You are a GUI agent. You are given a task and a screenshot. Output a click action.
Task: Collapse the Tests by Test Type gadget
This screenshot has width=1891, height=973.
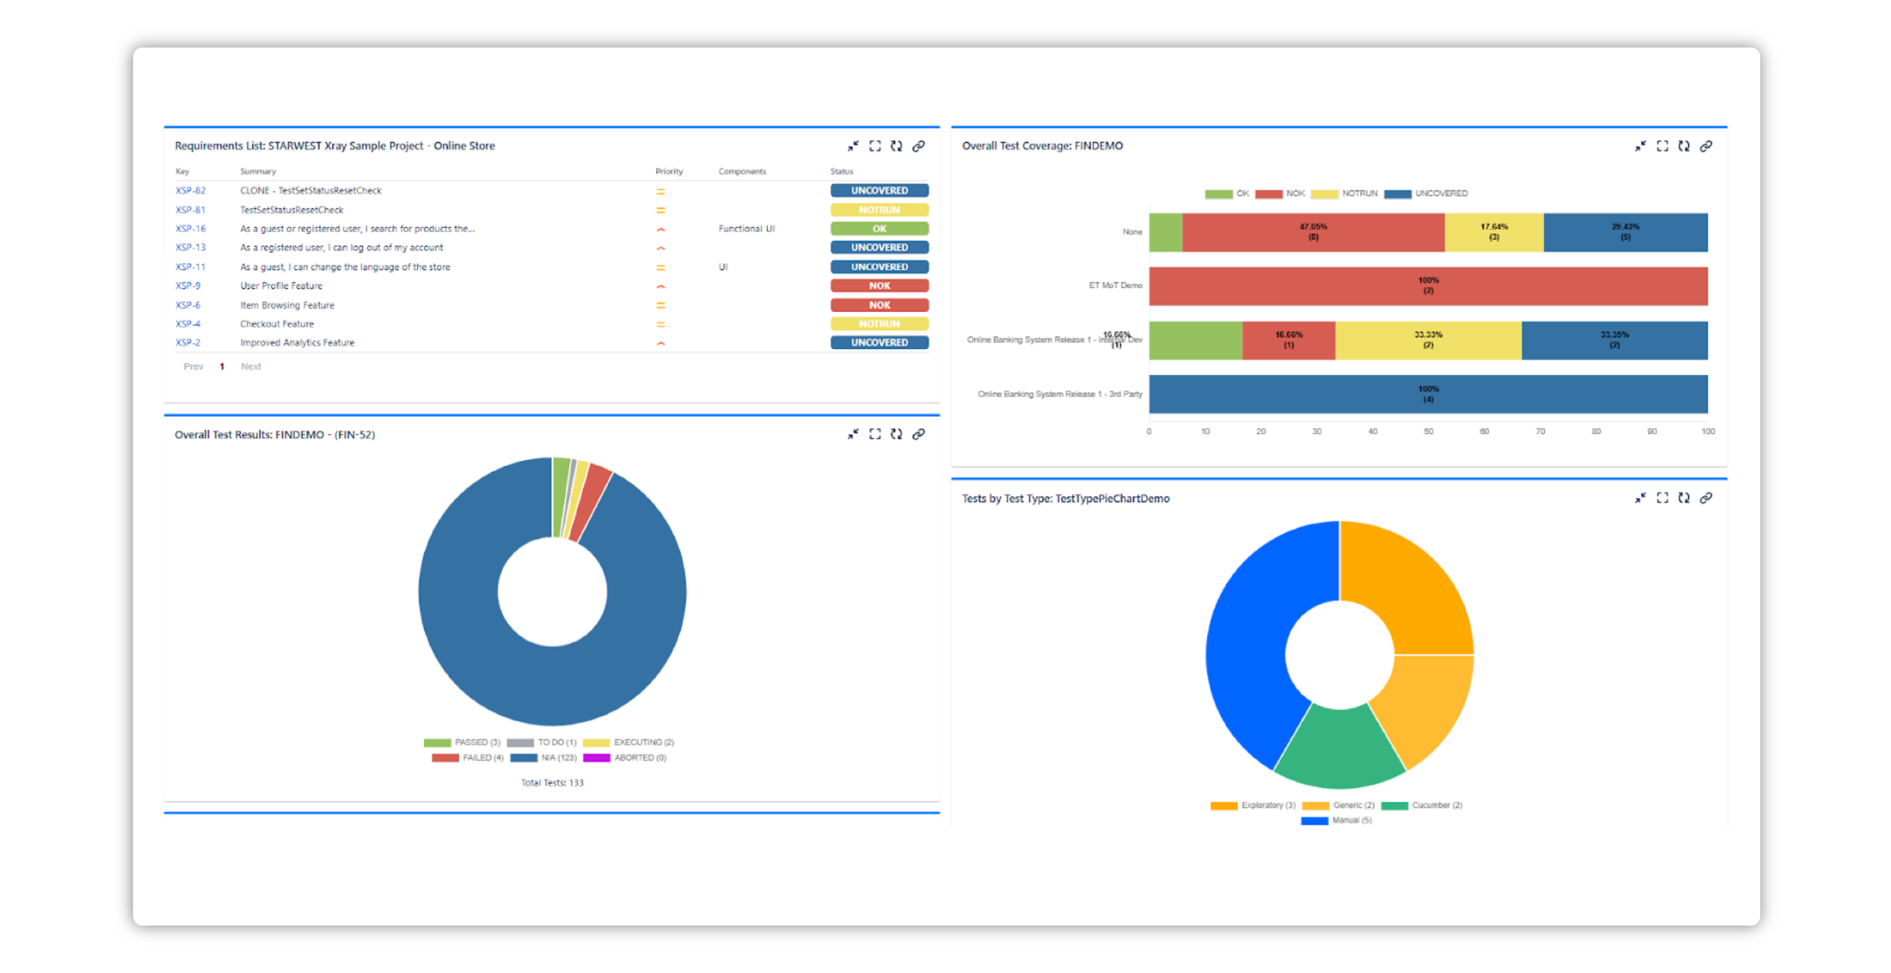coord(1640,498)
